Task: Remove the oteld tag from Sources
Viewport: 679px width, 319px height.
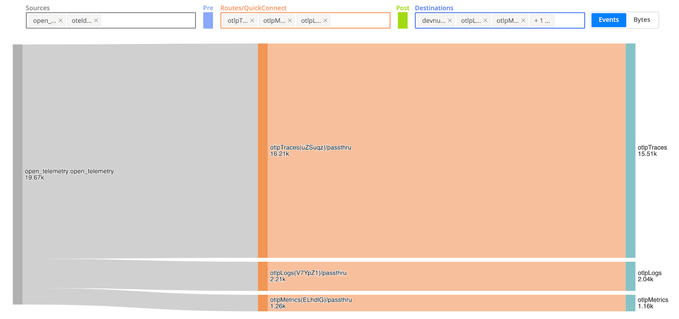Action: tap(96, 21)
